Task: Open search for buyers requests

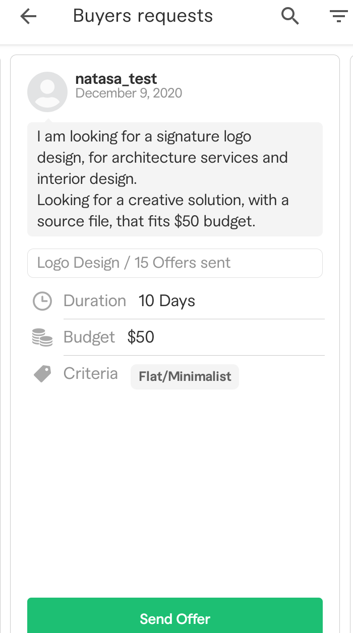Action: point(290,17)
